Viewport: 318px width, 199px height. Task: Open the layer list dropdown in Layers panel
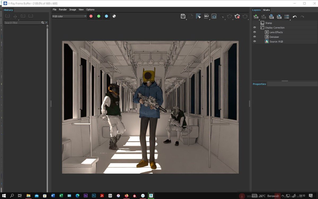(x=287, y=16)
